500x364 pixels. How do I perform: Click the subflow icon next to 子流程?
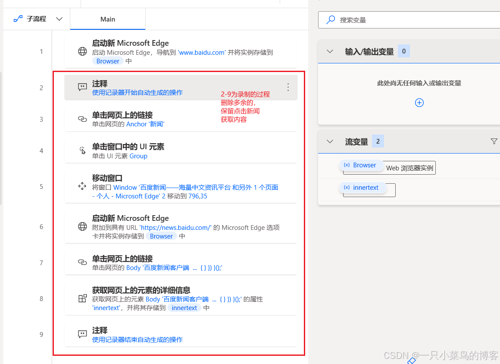click(18, 19)
